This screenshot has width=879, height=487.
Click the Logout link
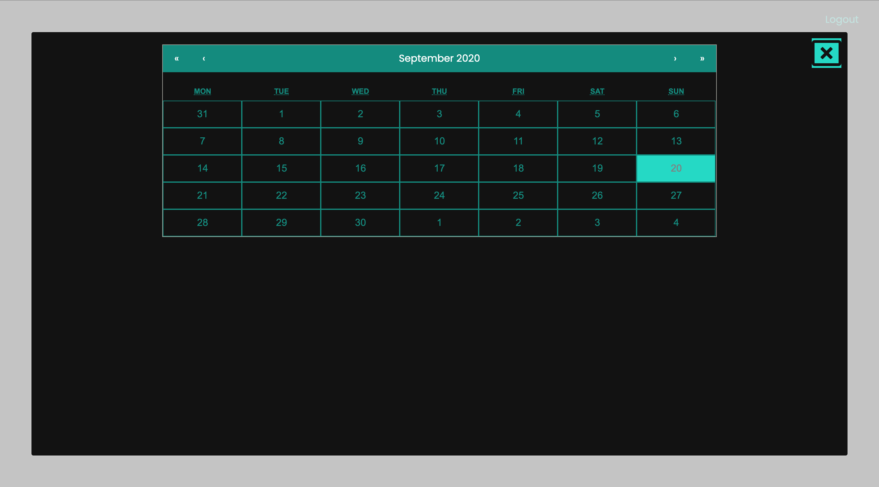pyautogui.click(x=841, y=19)
